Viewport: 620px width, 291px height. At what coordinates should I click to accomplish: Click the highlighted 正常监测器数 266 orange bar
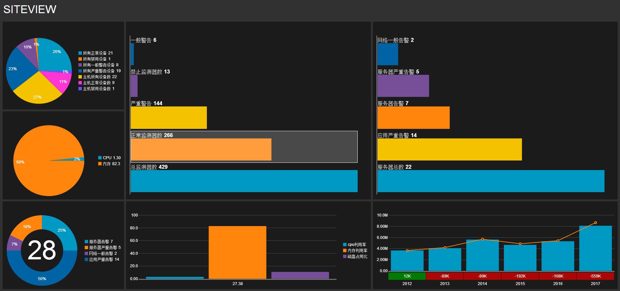click(201, 150)
